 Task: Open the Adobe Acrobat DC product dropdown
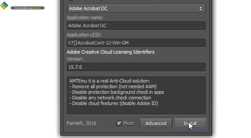tap(136, 8)
